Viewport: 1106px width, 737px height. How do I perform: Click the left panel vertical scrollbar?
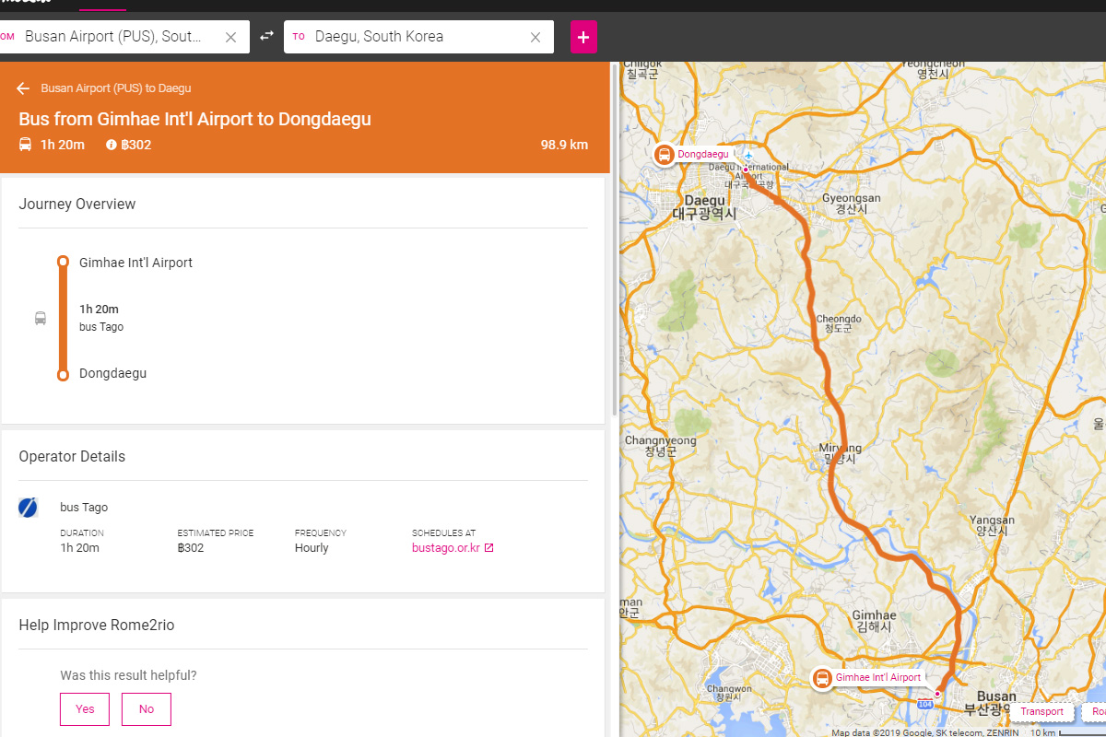(x=615, y=240)
